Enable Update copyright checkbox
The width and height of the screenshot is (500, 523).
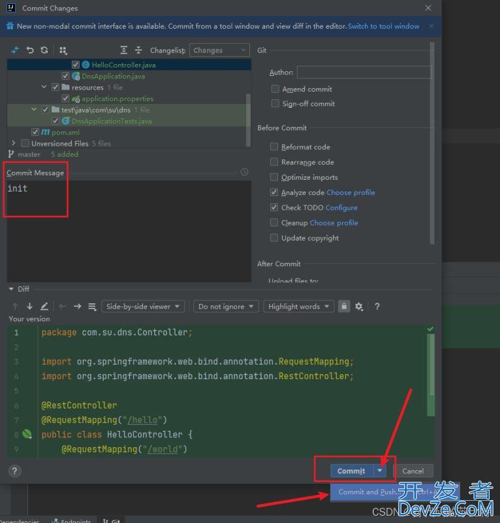click(x=273, y=237)
